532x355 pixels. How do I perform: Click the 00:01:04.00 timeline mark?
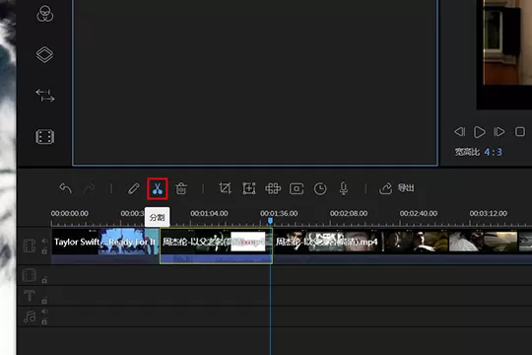point(209,213)
